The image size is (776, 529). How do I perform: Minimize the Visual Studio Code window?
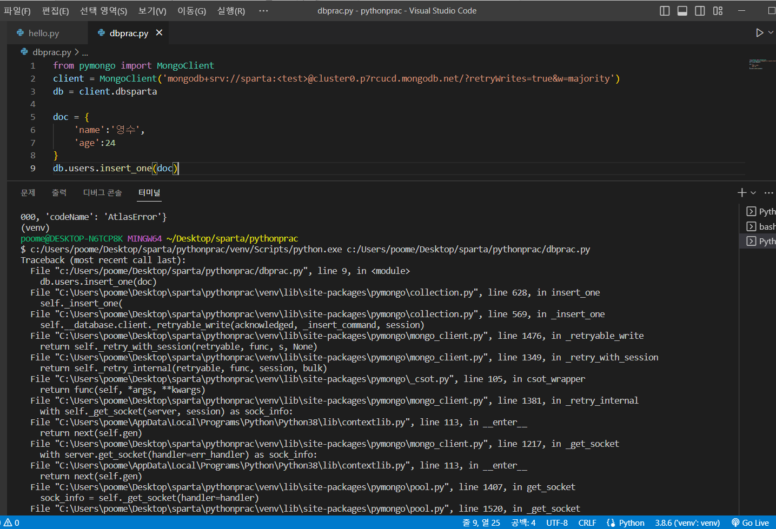point(742,11)
